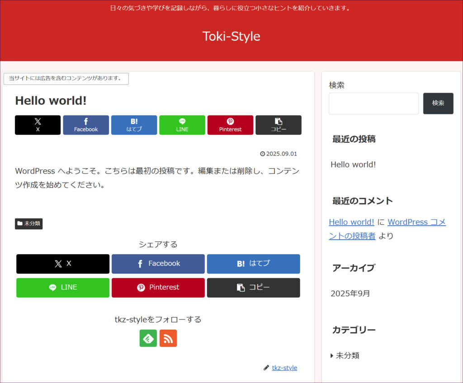The height and width of the screenshot is (383, 463).
Task: Focus the sidebar search input field
Action: (373, 103)
